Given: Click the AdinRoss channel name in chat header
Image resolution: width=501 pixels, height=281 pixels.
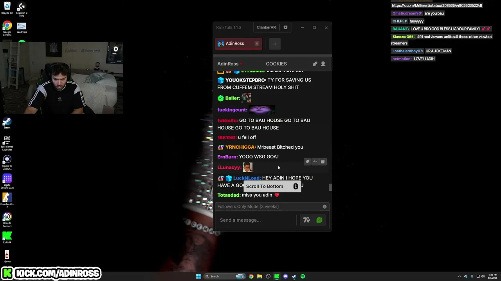Looking at the screenshot, I should (x=228, y=64).
